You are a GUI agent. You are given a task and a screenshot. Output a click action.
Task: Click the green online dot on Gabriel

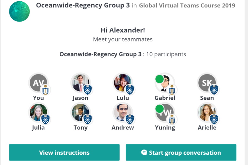click(160, 79)
